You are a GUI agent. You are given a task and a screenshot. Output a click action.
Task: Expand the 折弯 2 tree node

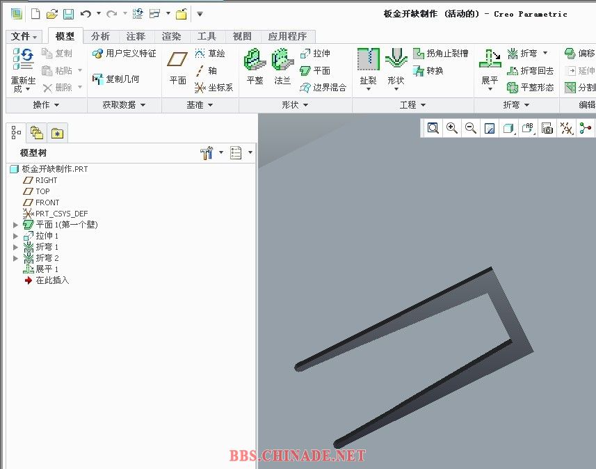pyautogui.click(x=15, y=258)
